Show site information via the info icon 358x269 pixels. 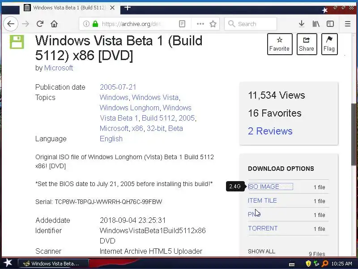86,24
